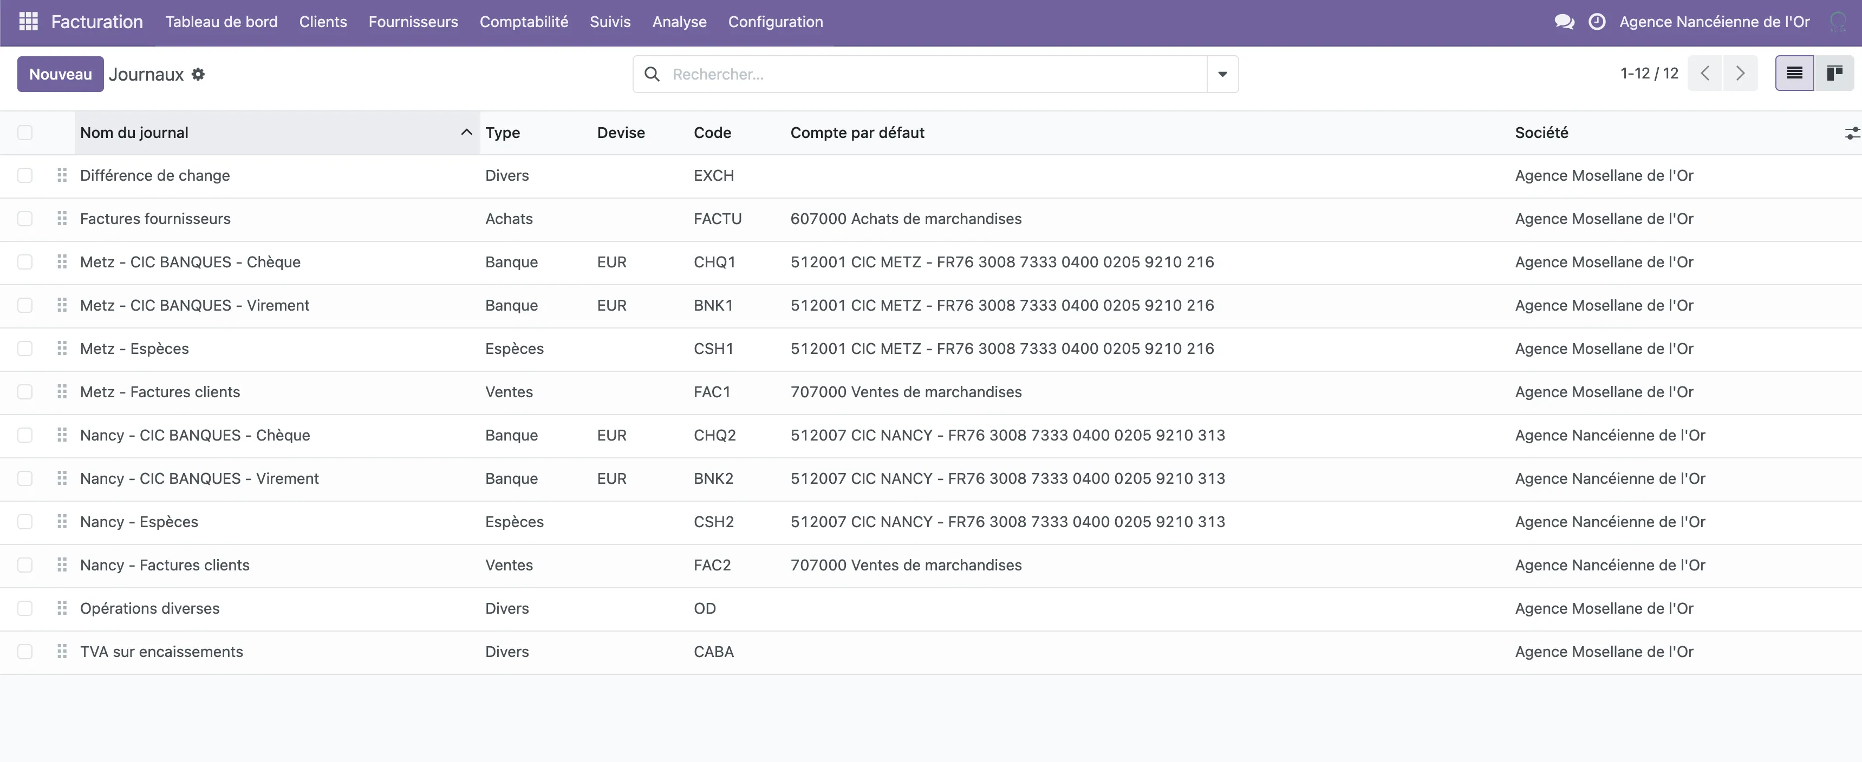Click the user avatar icon
This screenshot has width=1862, height=762.
pos(1838,22)
